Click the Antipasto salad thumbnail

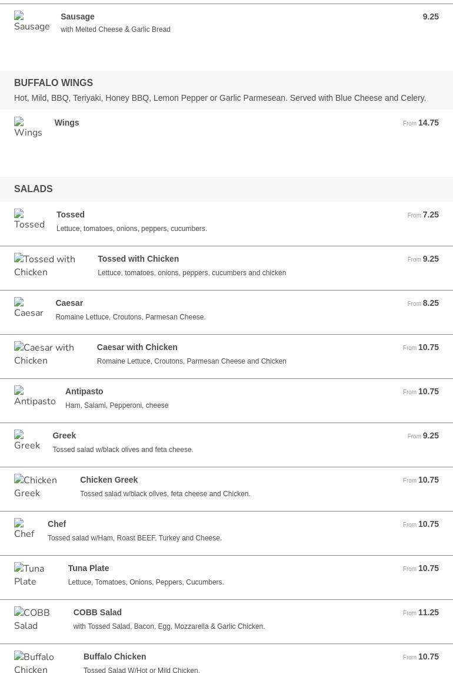[35, 397]
